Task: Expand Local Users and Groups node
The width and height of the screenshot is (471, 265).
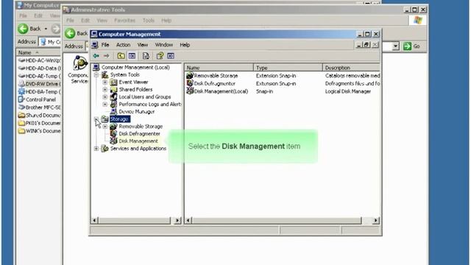Action: (x=105, y=96)
